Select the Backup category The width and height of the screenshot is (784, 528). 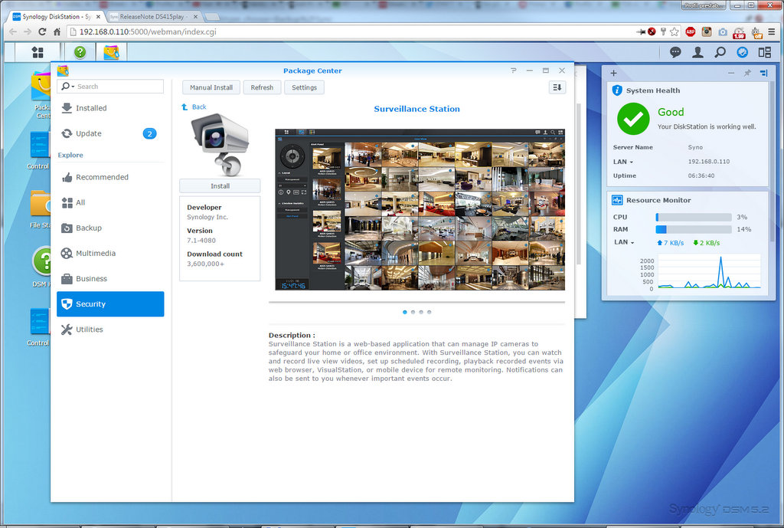110,228
